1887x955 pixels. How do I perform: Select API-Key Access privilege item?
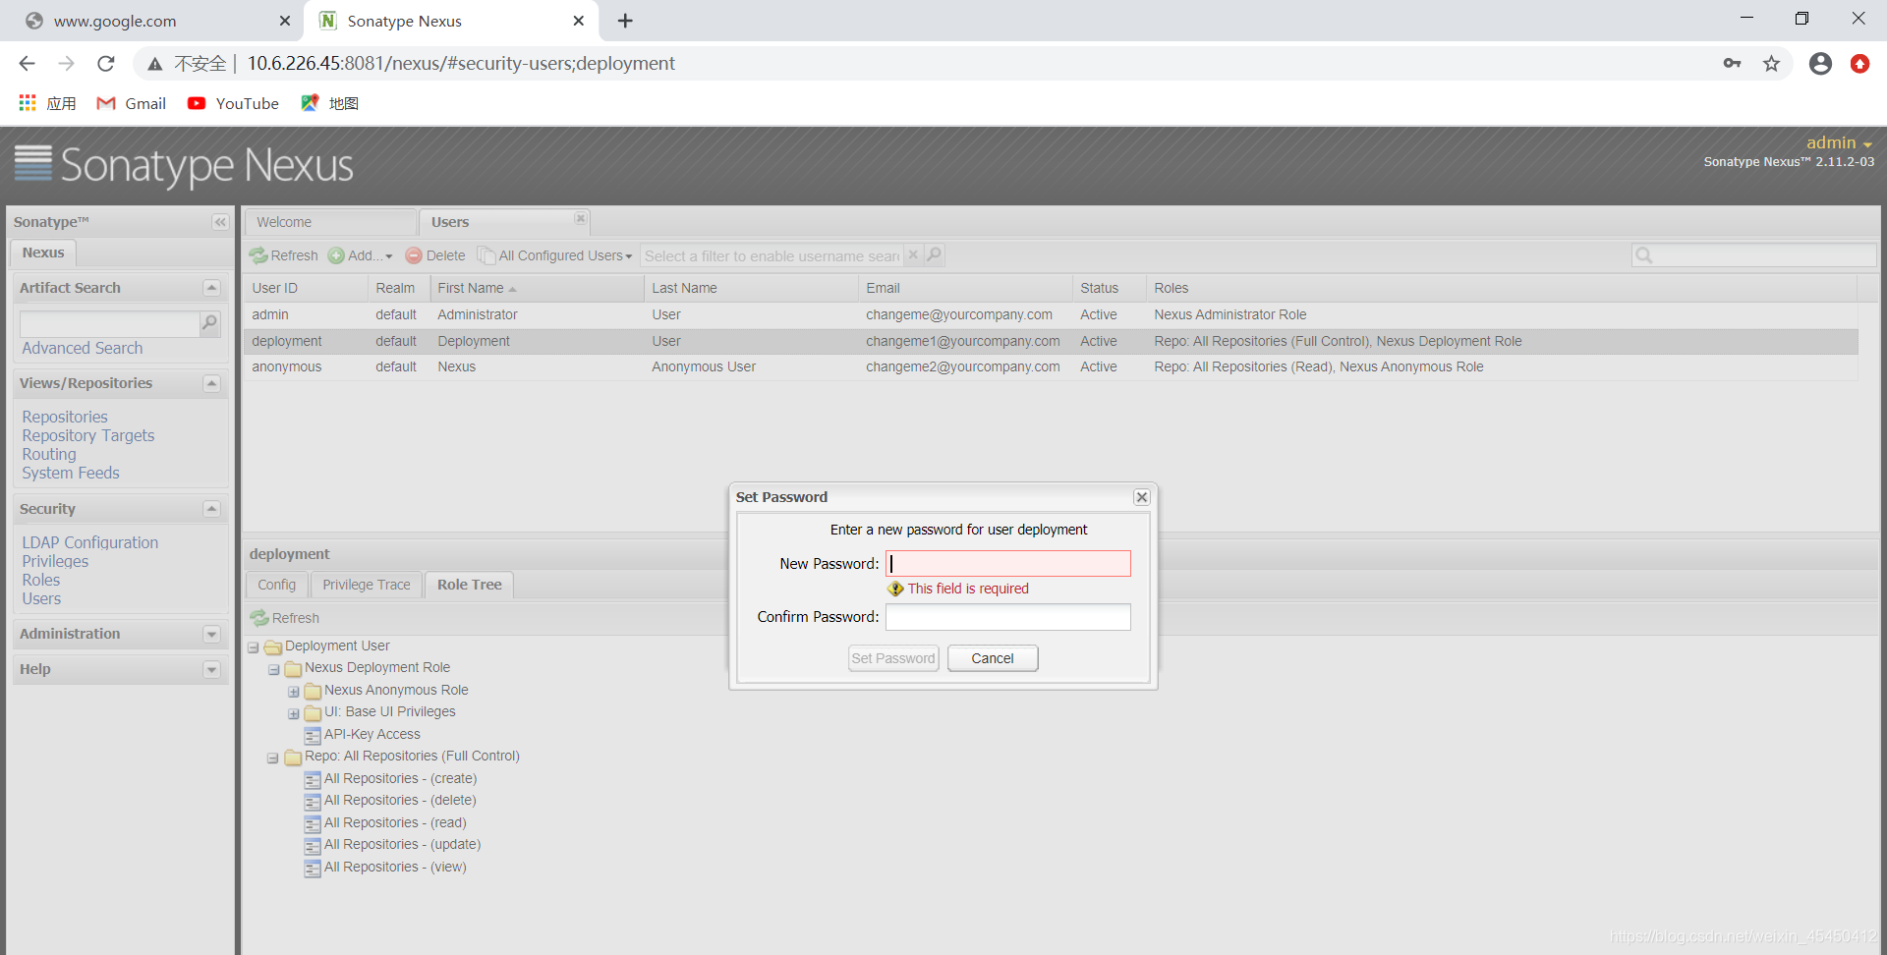pos(372,734)
